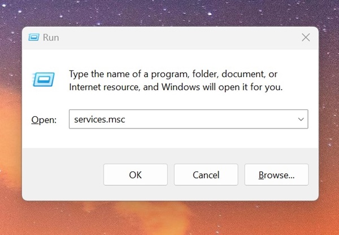Image resolution: width=339 pixels, height=235 pixels.
Task: Click the large Run icon beside description
Action: (x=44, y=79)
